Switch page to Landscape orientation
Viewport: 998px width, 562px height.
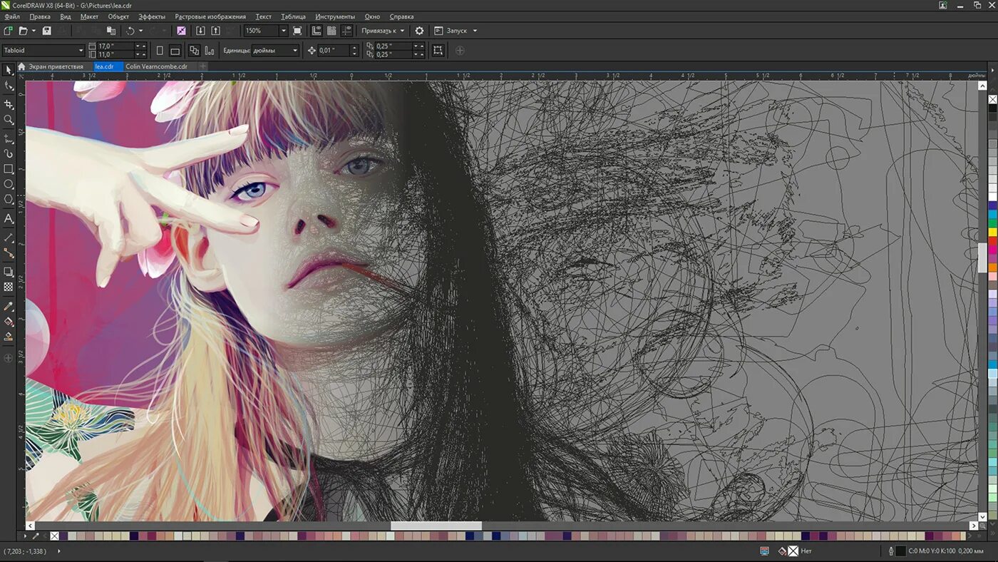pyautogui.click(x=175, y=51)
